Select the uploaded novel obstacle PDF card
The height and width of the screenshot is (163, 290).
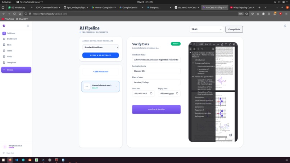pos(101,86)
